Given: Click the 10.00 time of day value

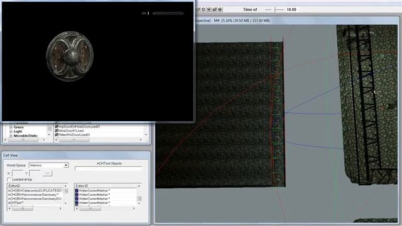Looking at the screenshot, I should (291, 9).
